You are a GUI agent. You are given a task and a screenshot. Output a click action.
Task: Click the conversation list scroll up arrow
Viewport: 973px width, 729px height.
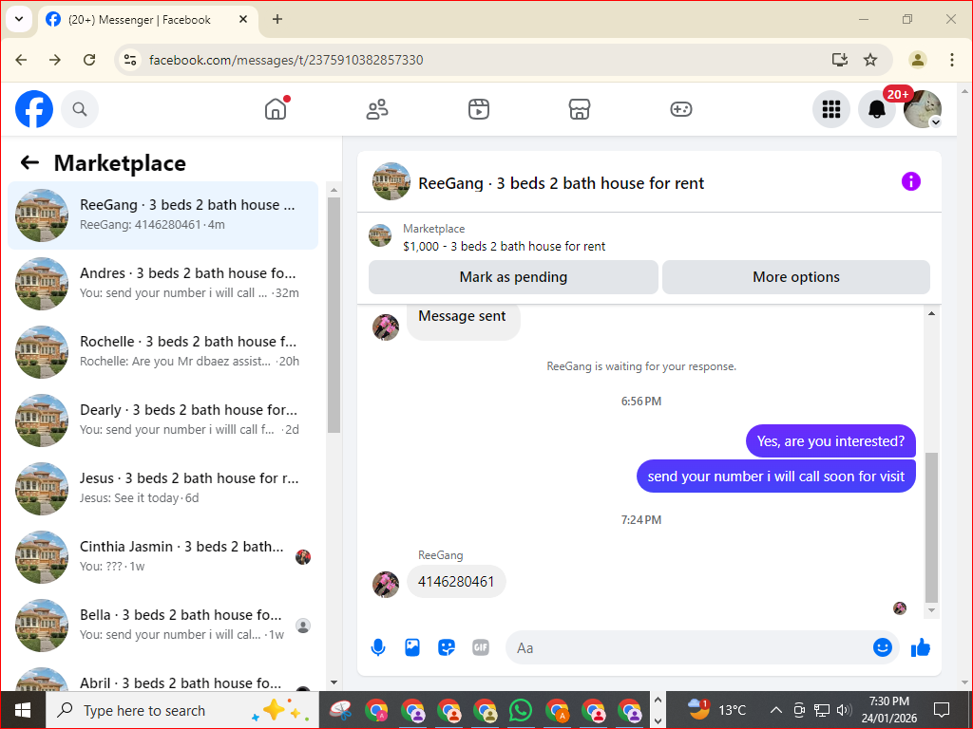click(x=334, y=190)
